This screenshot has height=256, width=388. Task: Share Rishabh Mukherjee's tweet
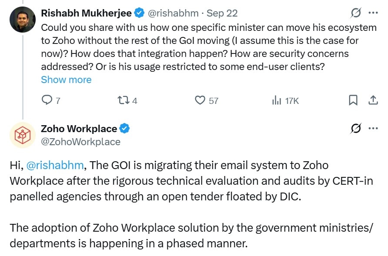point(373,100)
